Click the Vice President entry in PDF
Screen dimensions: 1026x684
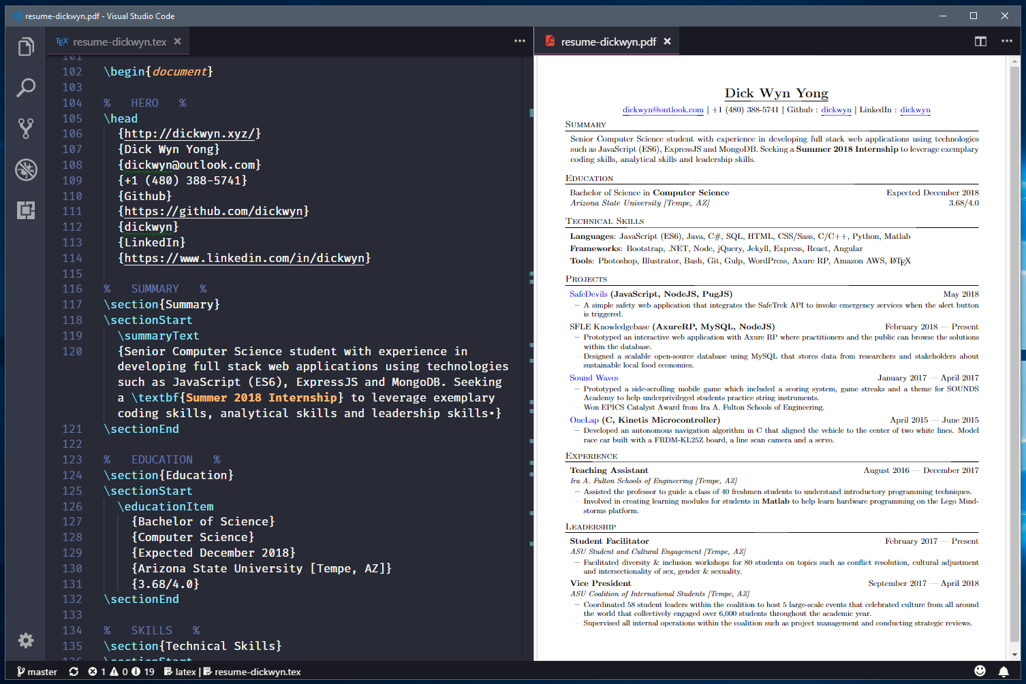tap(600, 583)
